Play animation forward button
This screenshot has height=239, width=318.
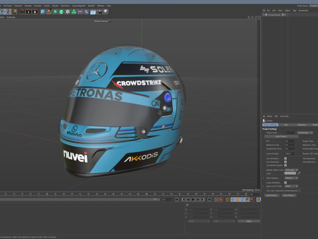point(193,200)
